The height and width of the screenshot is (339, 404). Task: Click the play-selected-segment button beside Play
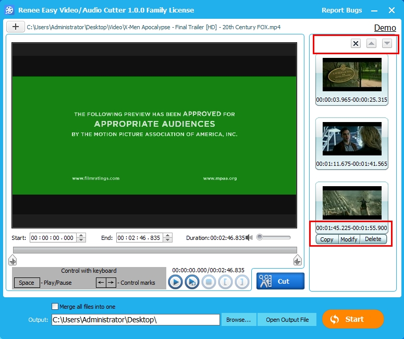point(192,282)
